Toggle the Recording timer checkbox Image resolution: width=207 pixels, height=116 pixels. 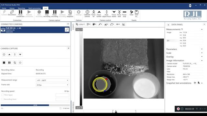pyautogui.click(x=2, y=99)
